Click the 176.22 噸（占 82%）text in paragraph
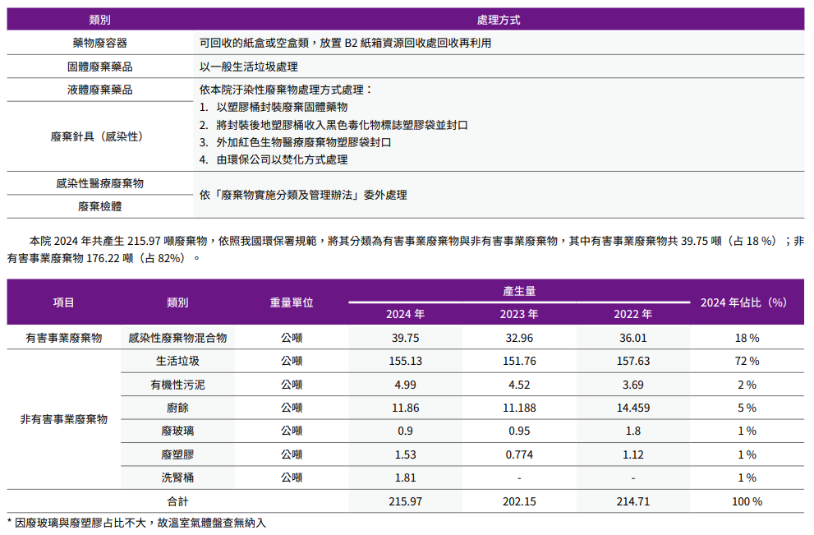814x535 pixels. point(136,258)
